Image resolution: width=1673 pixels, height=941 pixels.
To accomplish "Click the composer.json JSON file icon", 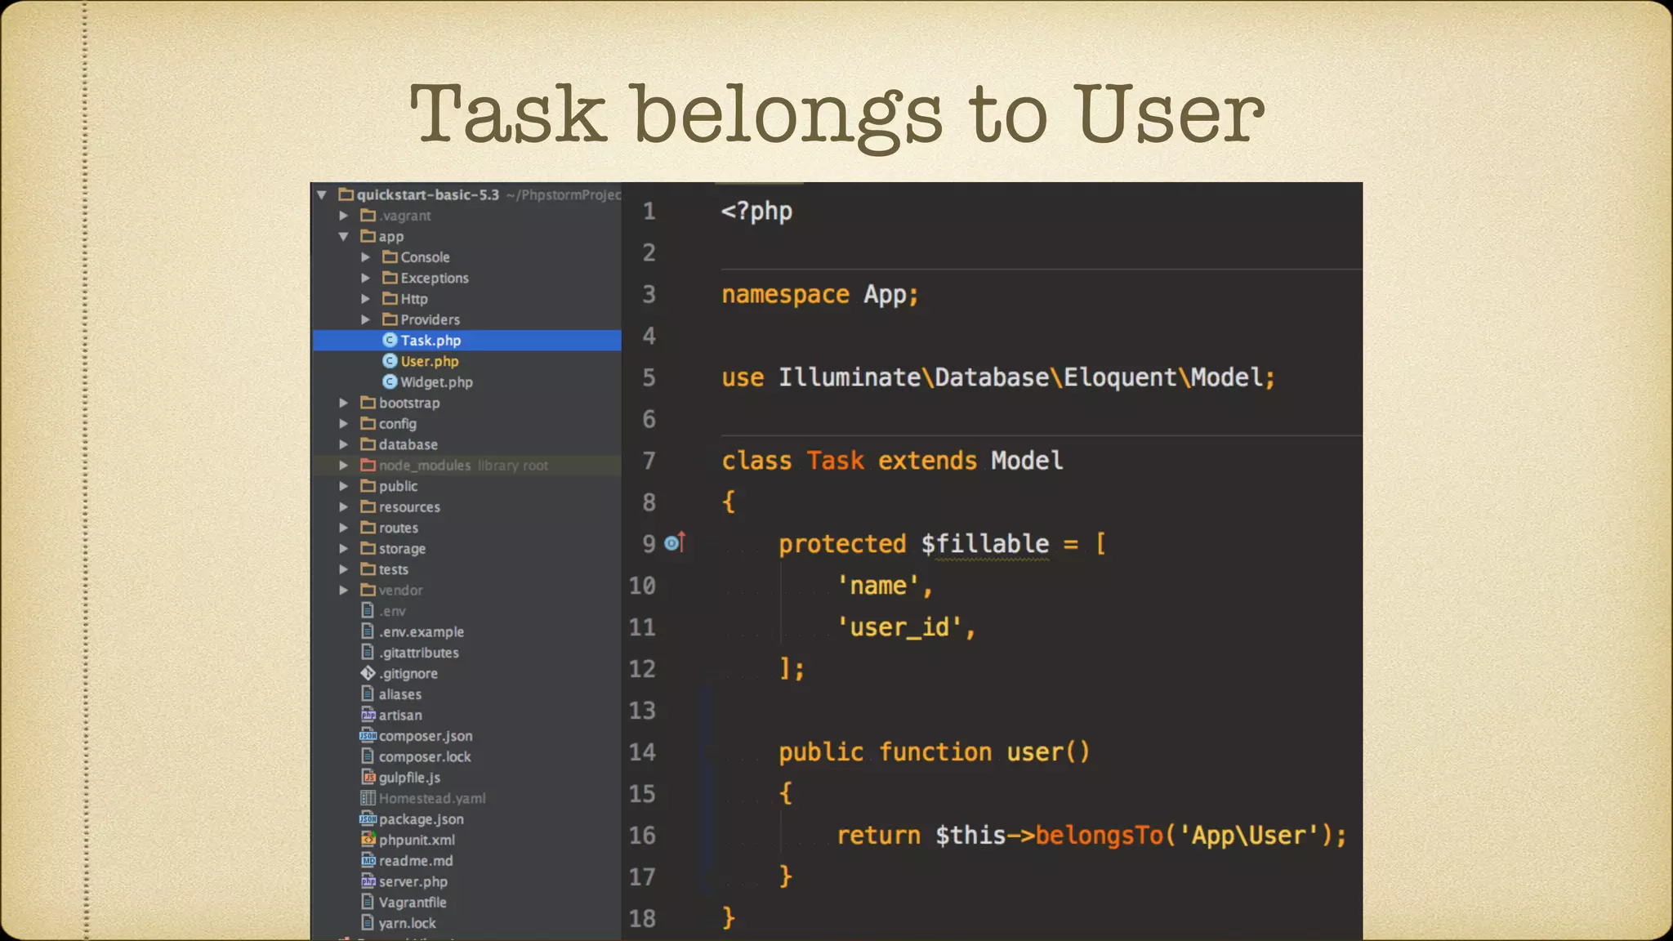I will pyautogui.click(x=368, y=735).
